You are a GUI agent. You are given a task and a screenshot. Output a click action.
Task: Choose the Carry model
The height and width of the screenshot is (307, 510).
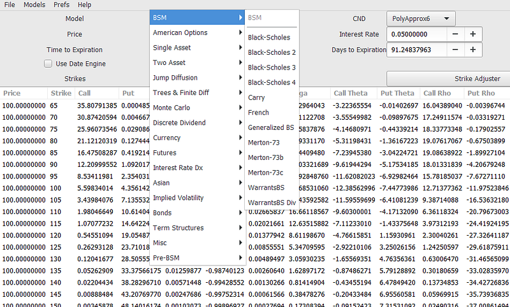[x=272, y=97]
